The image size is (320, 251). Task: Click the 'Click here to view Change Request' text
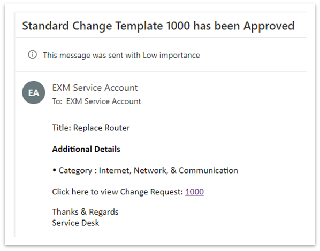[117, 192]
